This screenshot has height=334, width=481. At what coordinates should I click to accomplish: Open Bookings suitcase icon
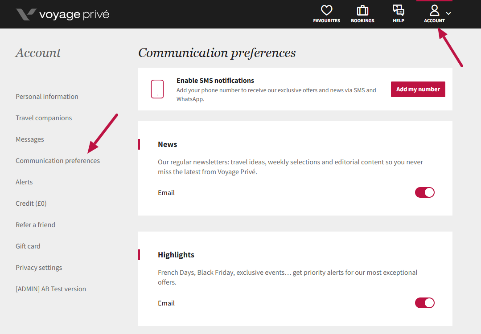click(362, 11)
